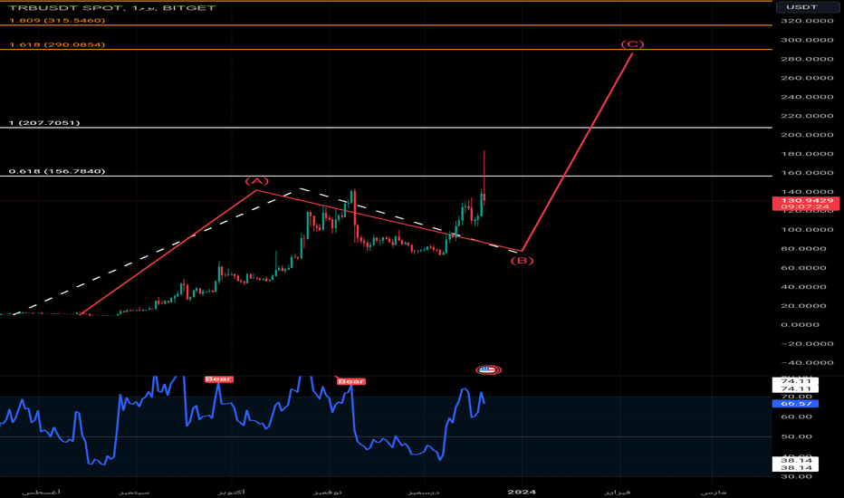Click the 200.0000 price axis value

click(x=807, y=135)
